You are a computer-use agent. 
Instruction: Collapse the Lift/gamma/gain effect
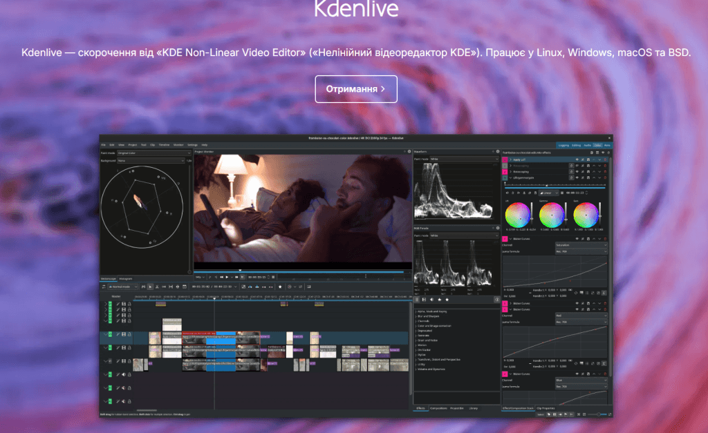click(510, 177)
